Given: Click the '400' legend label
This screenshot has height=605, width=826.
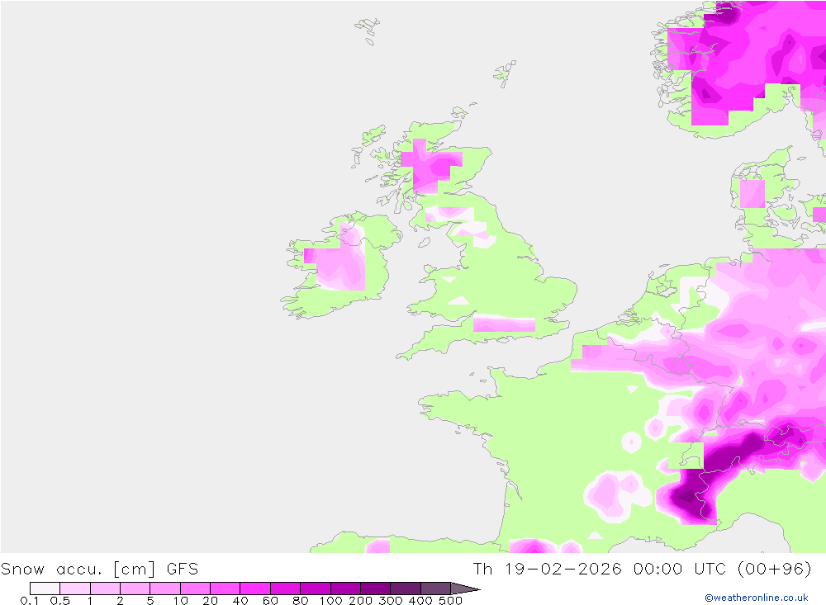Looking at the screenshot, I should [x=421, y=601].
